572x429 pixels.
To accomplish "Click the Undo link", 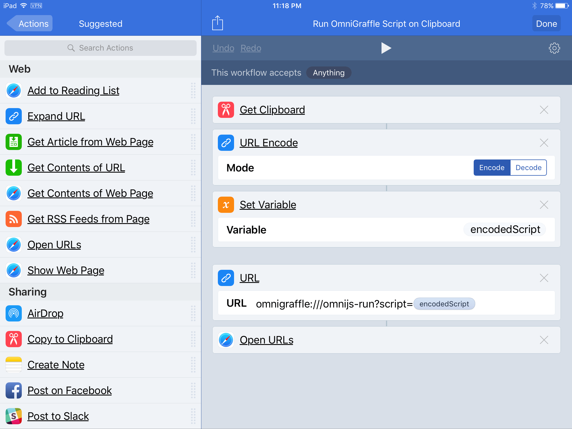I will [223, 48].
